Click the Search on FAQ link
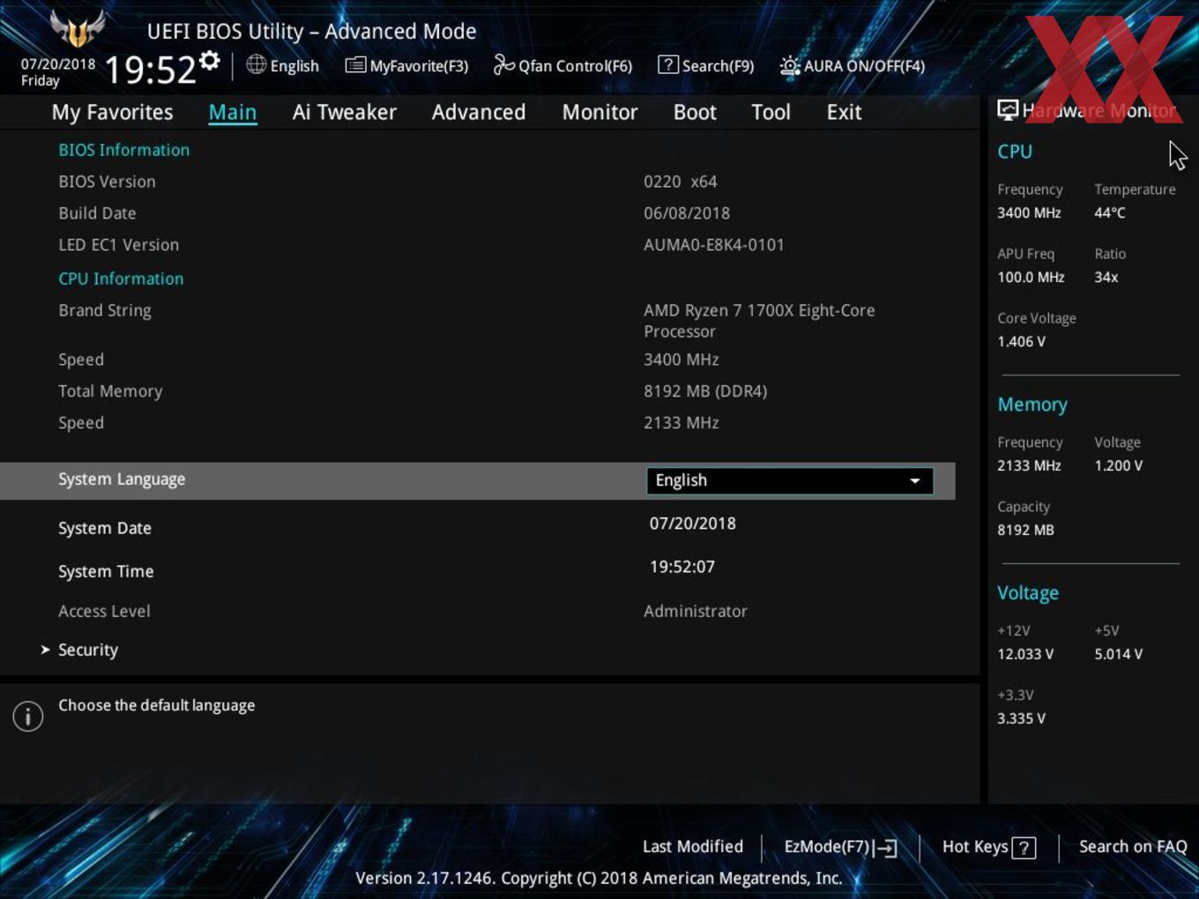 (x=1133, y=846)
